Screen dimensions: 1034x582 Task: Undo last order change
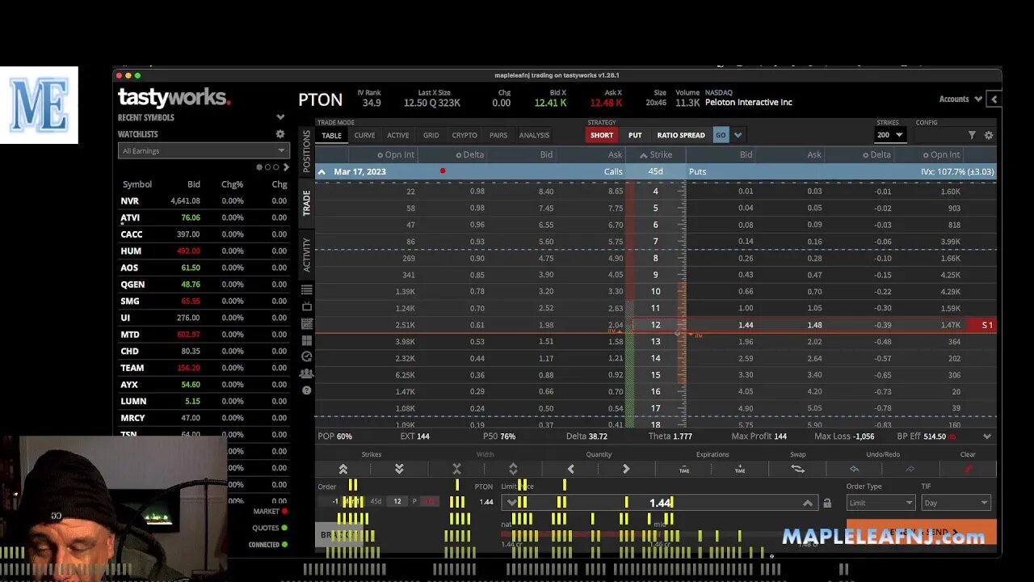point(855,469)
